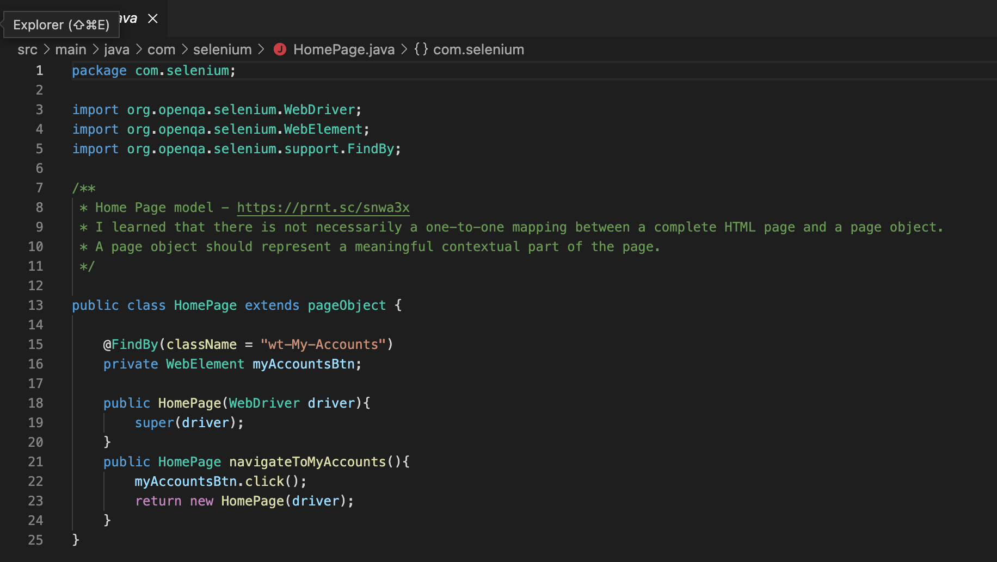
Task: Click 'Home Page model' comment text
Action: point(154,208)
